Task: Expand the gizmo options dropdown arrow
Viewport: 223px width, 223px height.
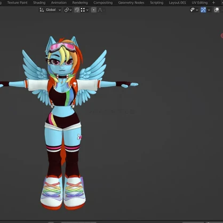Action: [209, 10]
